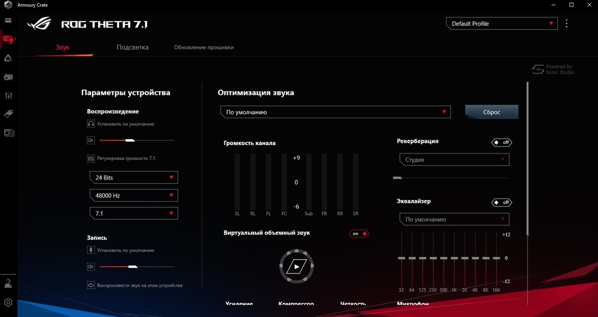Click the 64 Hz equalizer band slider
Image resolution: width=598 pixels, height=317 pixels.
pos(412,258)
